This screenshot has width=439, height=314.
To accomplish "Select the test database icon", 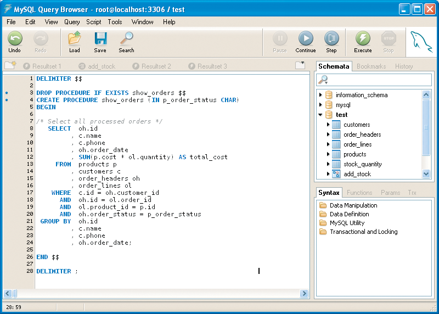I will coord(329,115).
